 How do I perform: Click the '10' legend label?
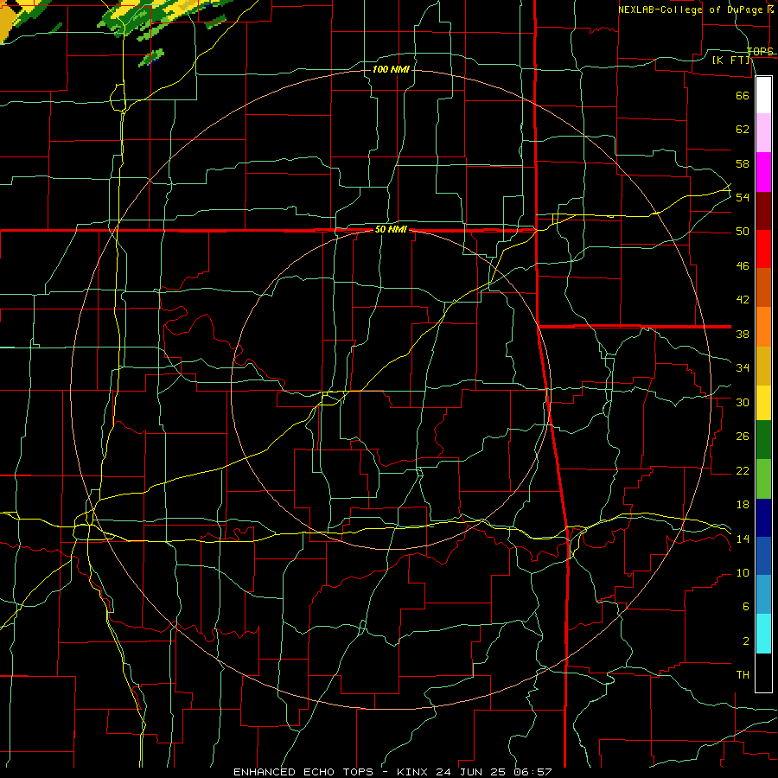tap(743, 572)
